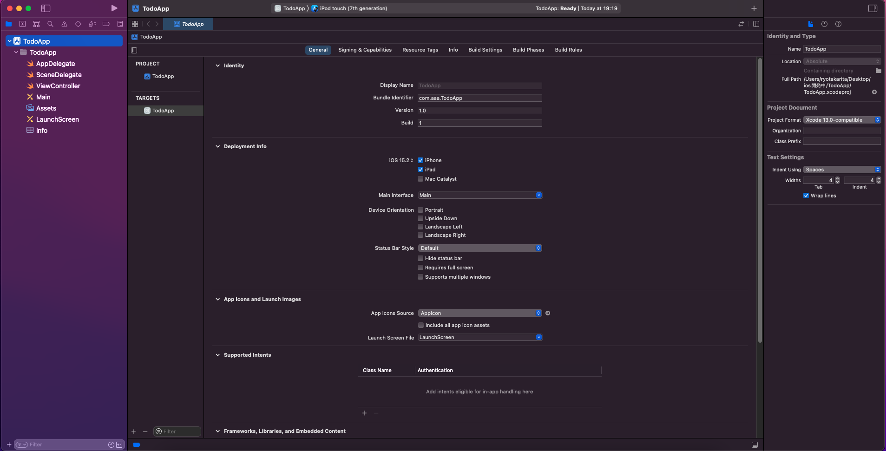Enable Landscape Right orientation

click(x=420, y=235)
